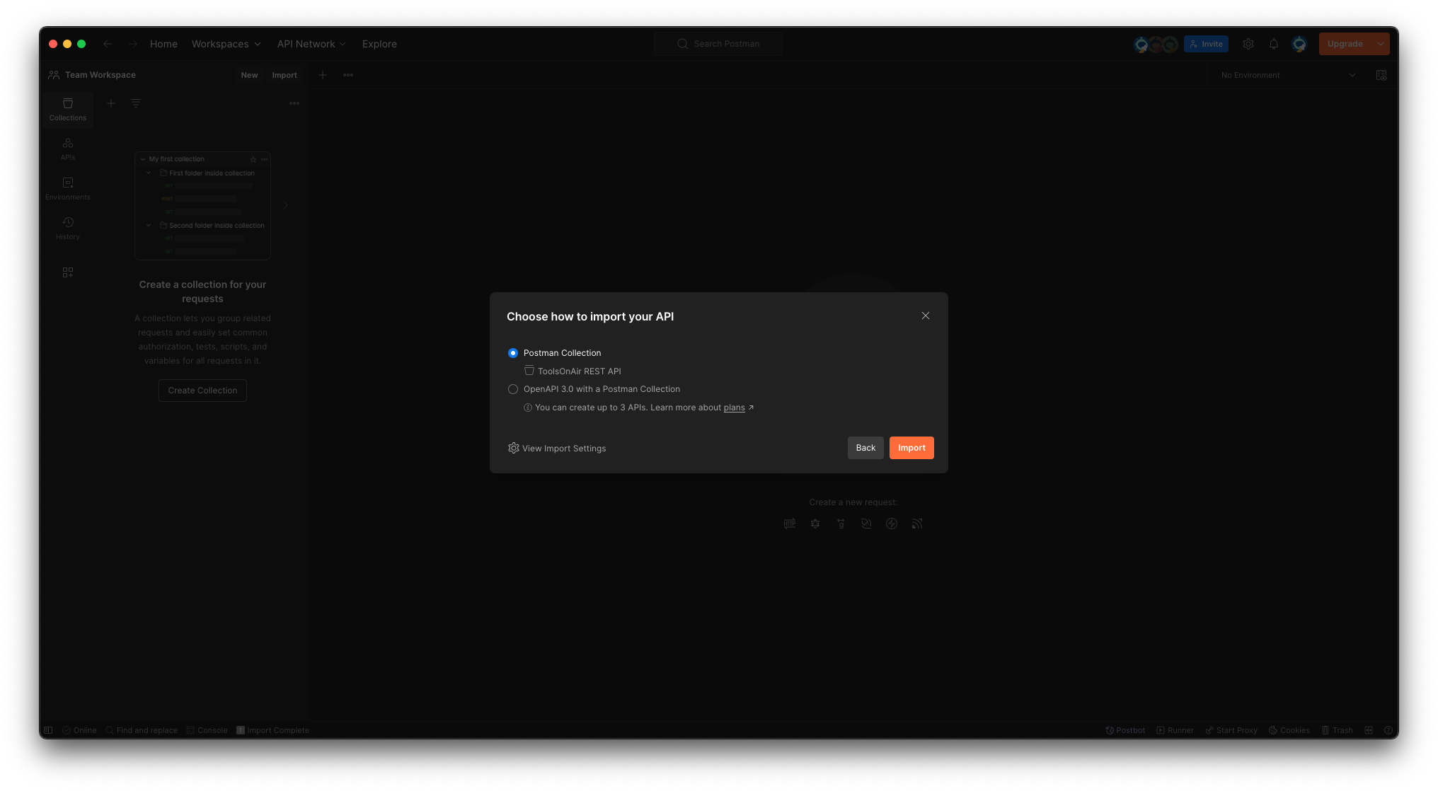Screen dimensions: 1438x791
Task: Create a new Socket.IO request icon
Action: 892,524
